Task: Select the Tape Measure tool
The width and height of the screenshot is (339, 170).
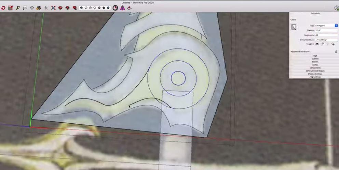Action: (x=18, y=8)
